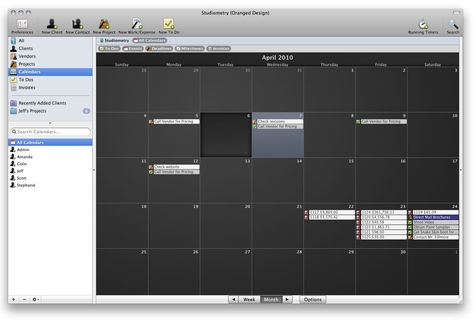Open invoice 1118 $3,570.42
Screen dimensions: 475x320
pos(332,217)
